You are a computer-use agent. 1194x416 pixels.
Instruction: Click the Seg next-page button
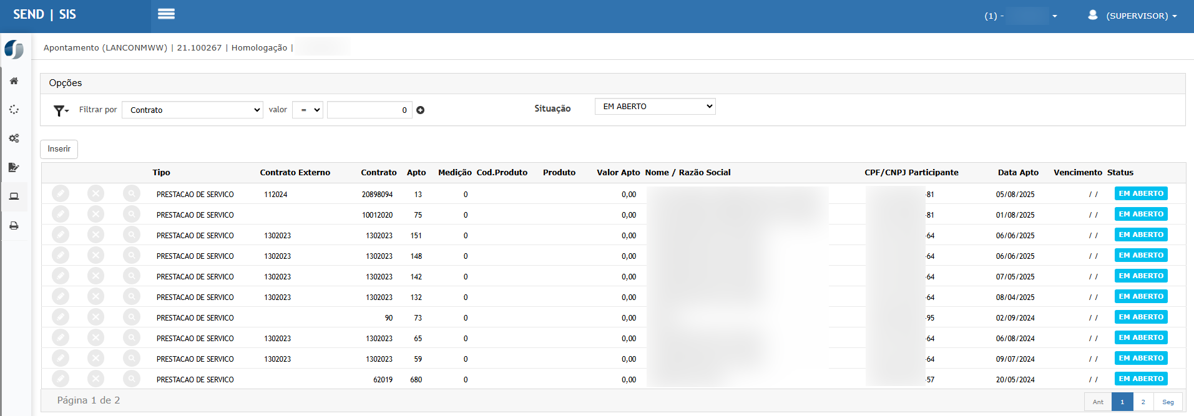[x=1168, y=402]
